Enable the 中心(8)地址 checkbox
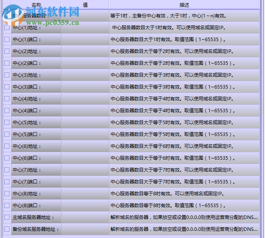 tap(7, 194)
